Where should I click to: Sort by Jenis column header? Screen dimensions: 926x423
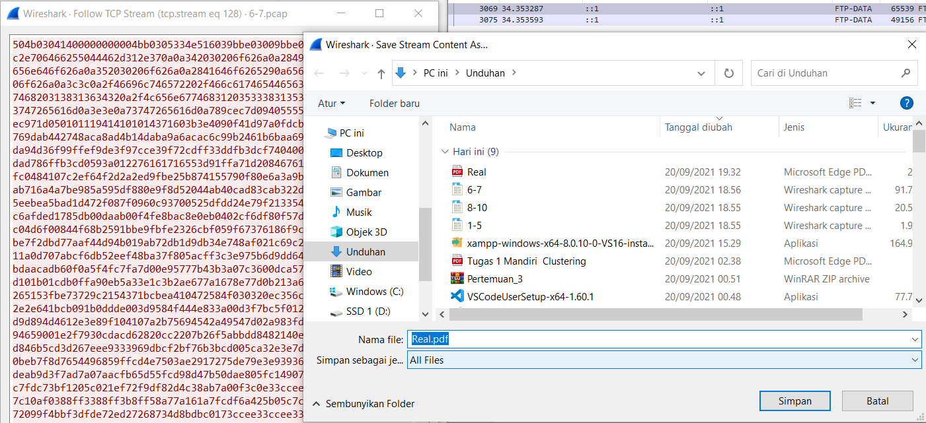(x=795, y=127)
